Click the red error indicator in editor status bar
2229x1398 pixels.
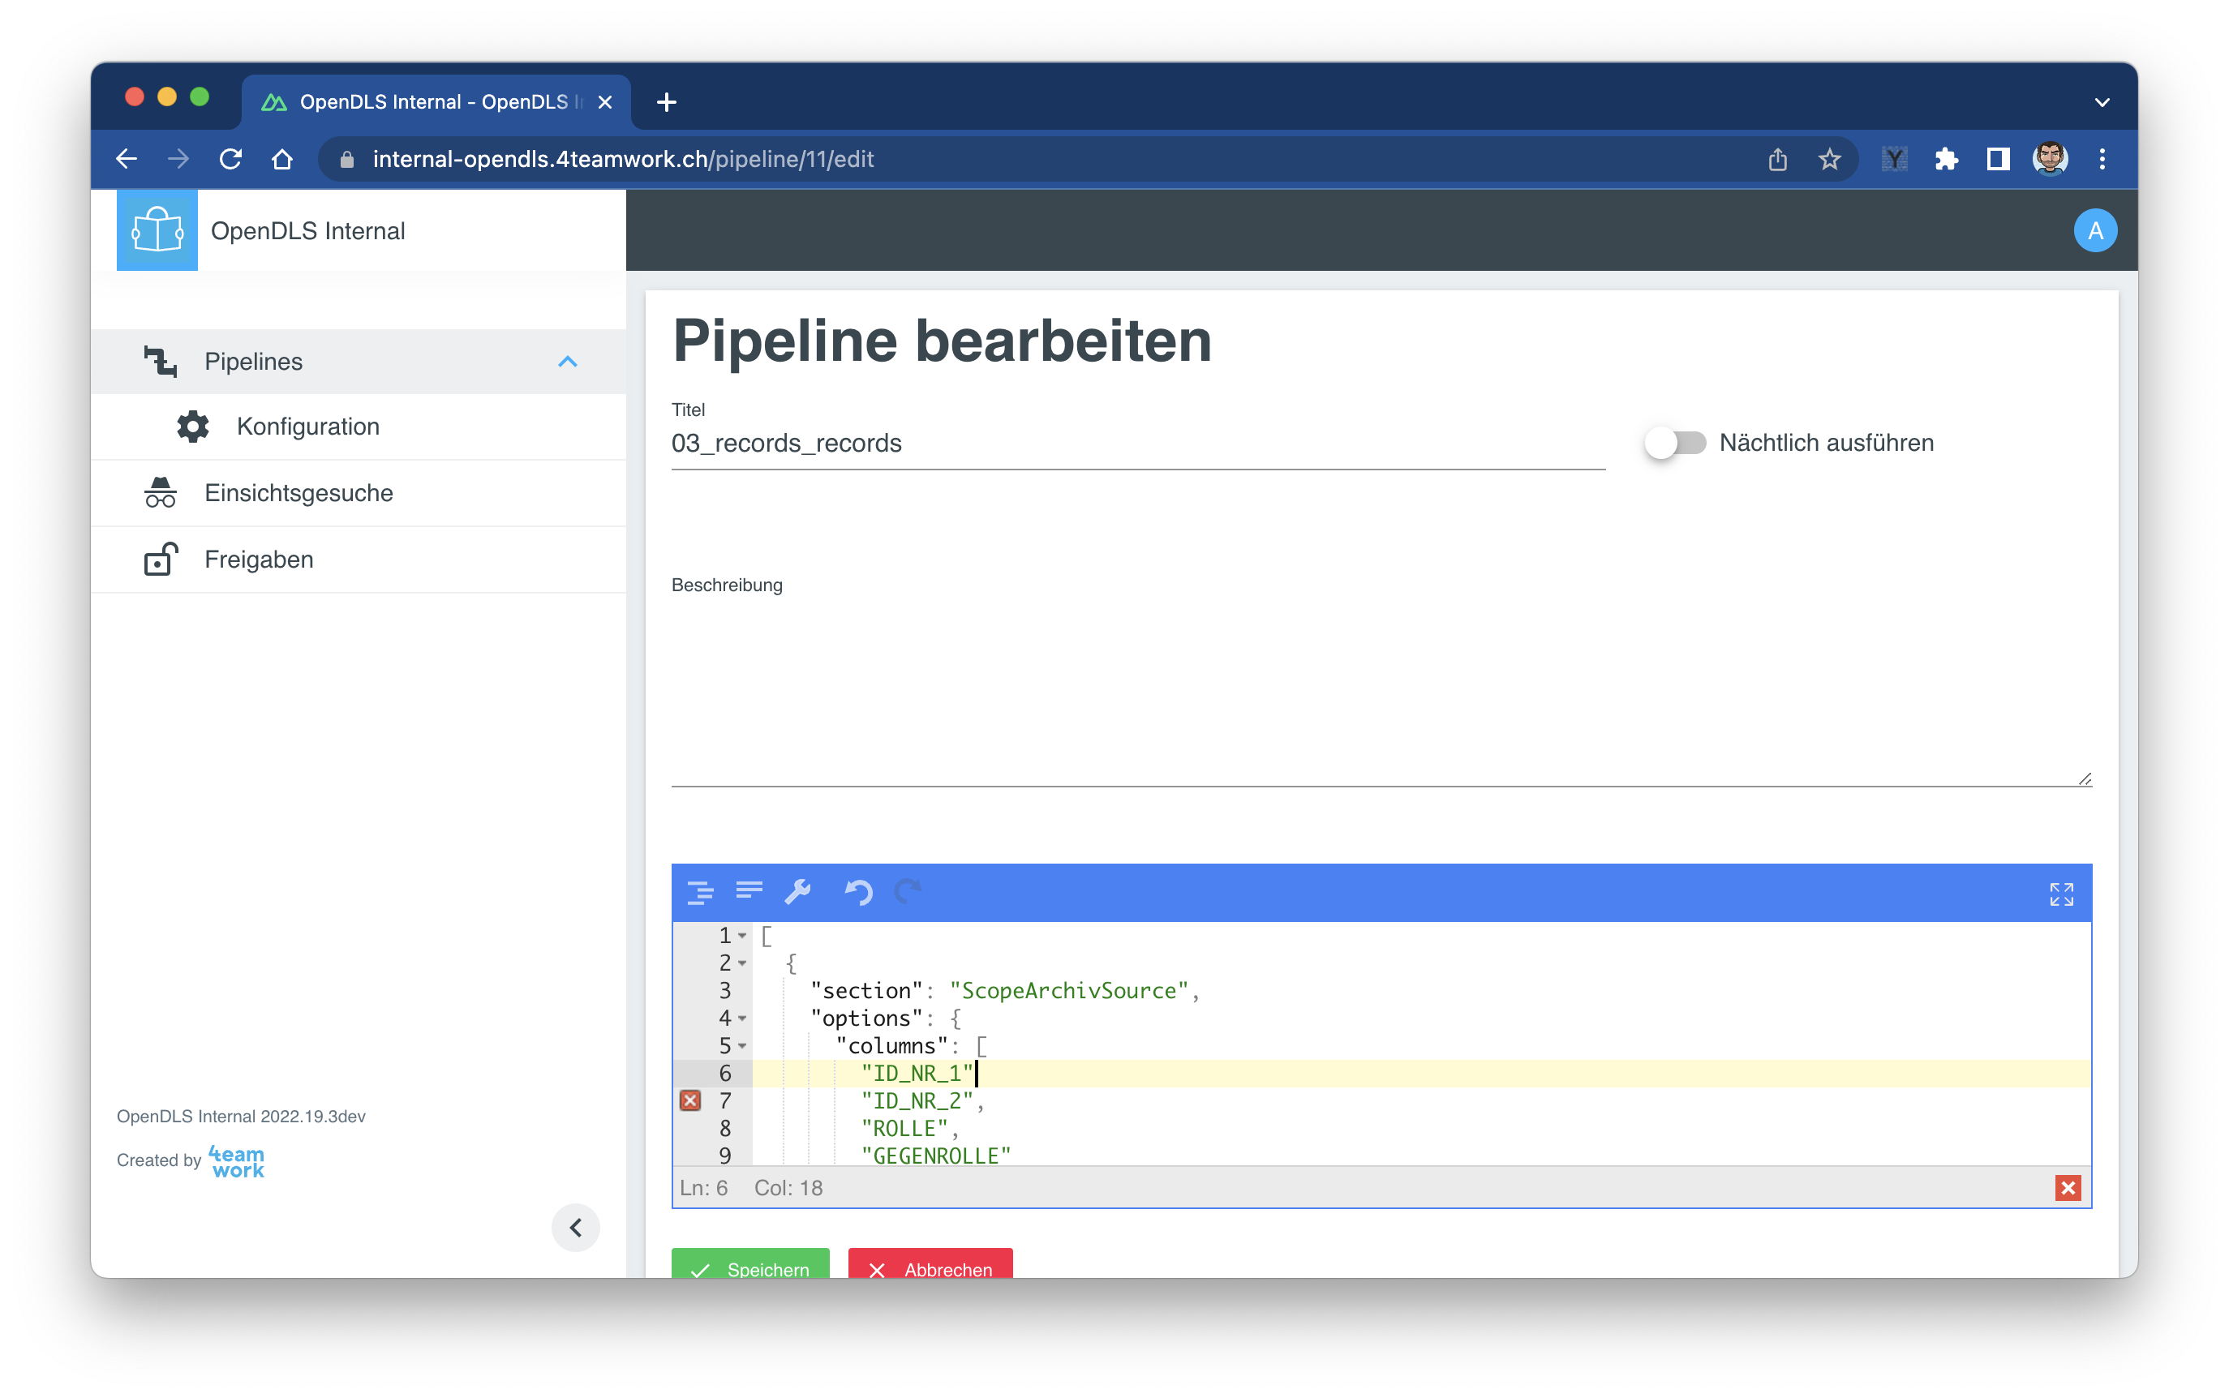pyautogui.click(x=2068, y=1188)
